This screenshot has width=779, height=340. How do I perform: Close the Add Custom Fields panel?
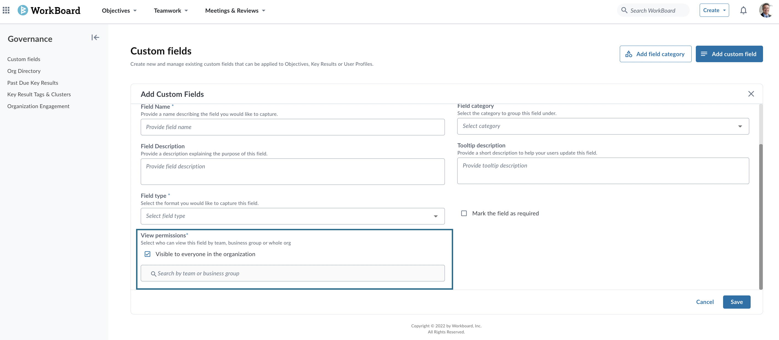tap(751, 94)
